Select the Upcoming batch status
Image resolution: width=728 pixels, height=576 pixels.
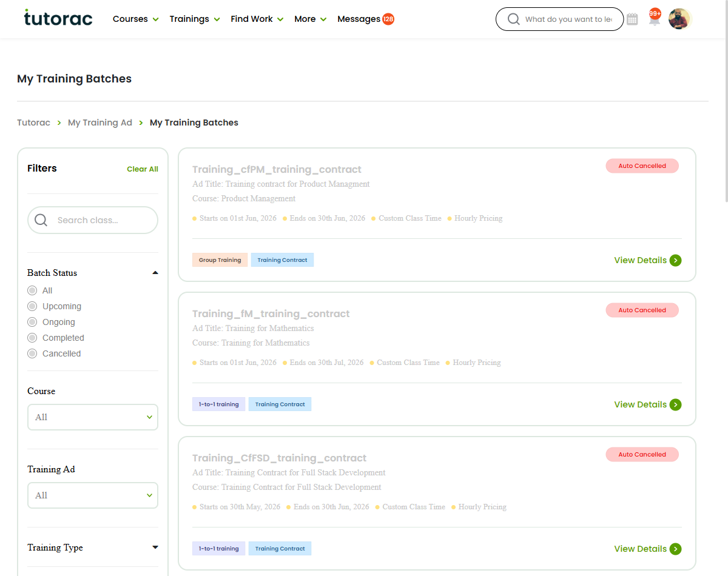pyautogui.click(x=33, y=306)
